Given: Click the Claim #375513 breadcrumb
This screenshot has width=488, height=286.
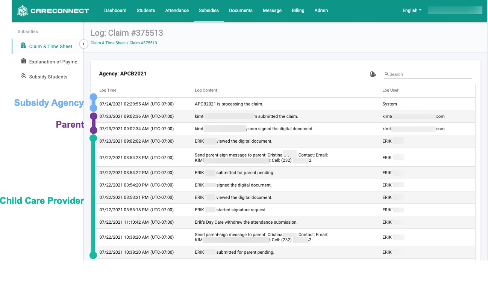Looking at the screenshot, I should (143, 43).
